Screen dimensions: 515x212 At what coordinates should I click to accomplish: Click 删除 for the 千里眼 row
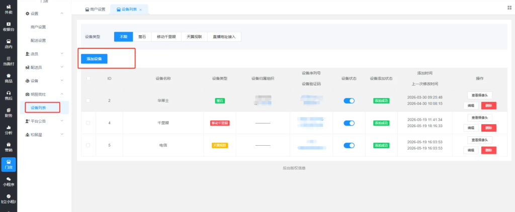(x=489, y=128)
